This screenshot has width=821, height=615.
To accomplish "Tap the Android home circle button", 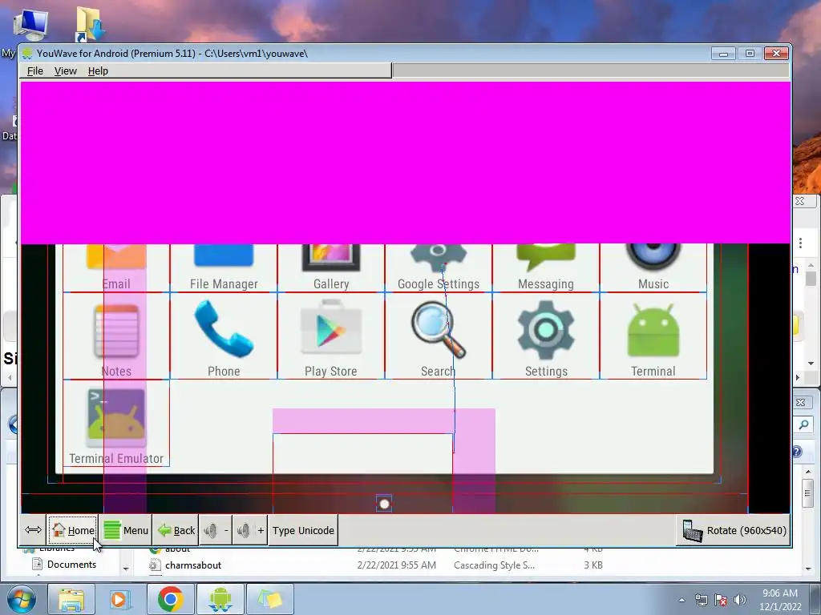I will (384, 504).
